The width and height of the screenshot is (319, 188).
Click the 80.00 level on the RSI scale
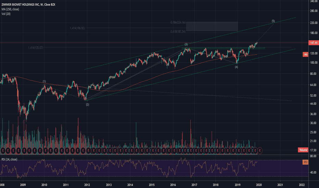tap(314, 156)
